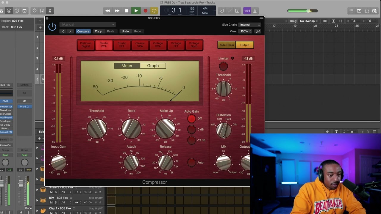Click the Snare 3 track drum icon
Screen dimensions: 381x214
43,190
